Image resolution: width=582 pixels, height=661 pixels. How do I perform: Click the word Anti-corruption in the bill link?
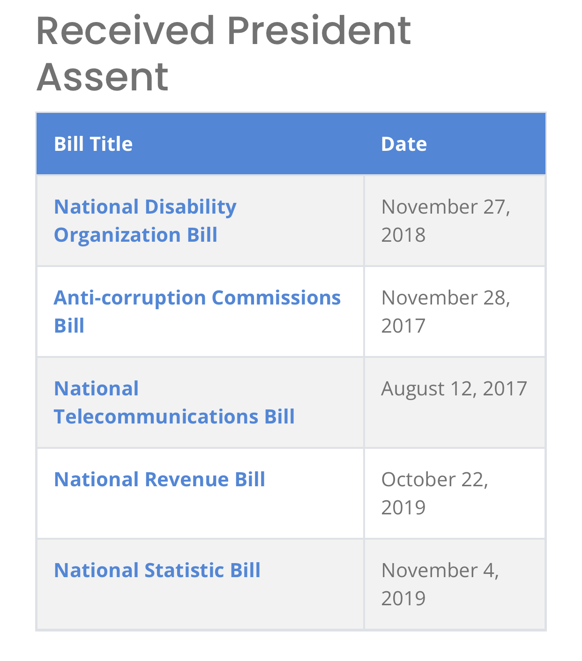pos(129,298)
